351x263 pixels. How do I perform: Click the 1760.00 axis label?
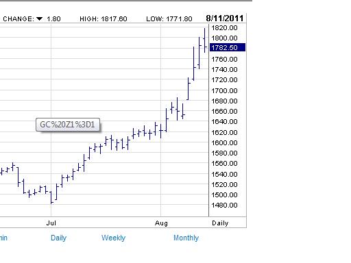coord(224,60)
